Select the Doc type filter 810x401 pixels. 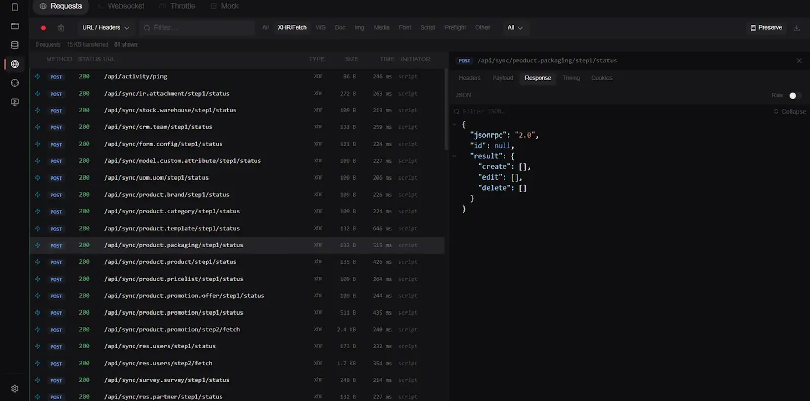(340, 28)
